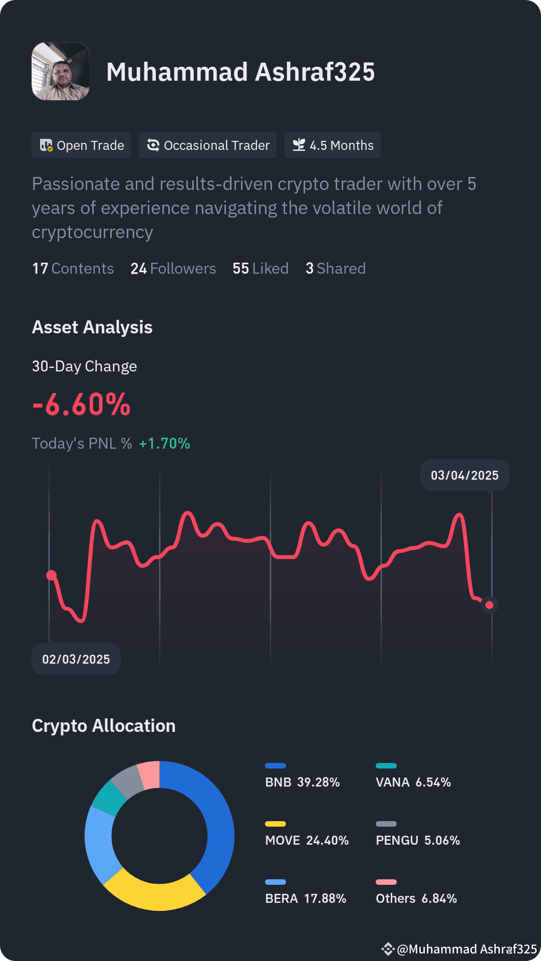Click the BNB blue legend swatch
Screen dimensions: 541x961
[x=276, y=765]
